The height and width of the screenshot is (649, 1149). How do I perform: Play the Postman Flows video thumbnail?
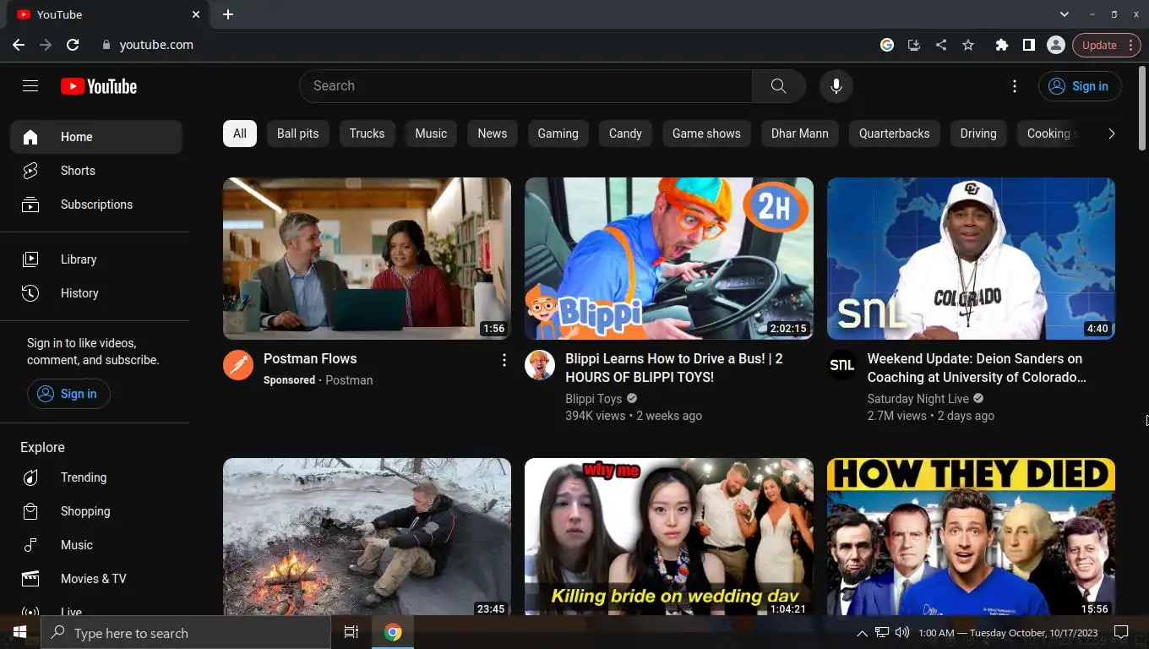367,259
